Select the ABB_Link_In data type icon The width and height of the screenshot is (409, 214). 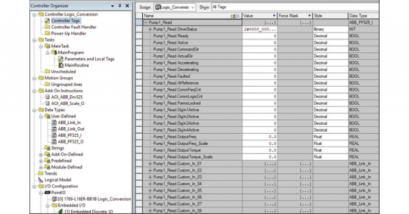point(53,122)
